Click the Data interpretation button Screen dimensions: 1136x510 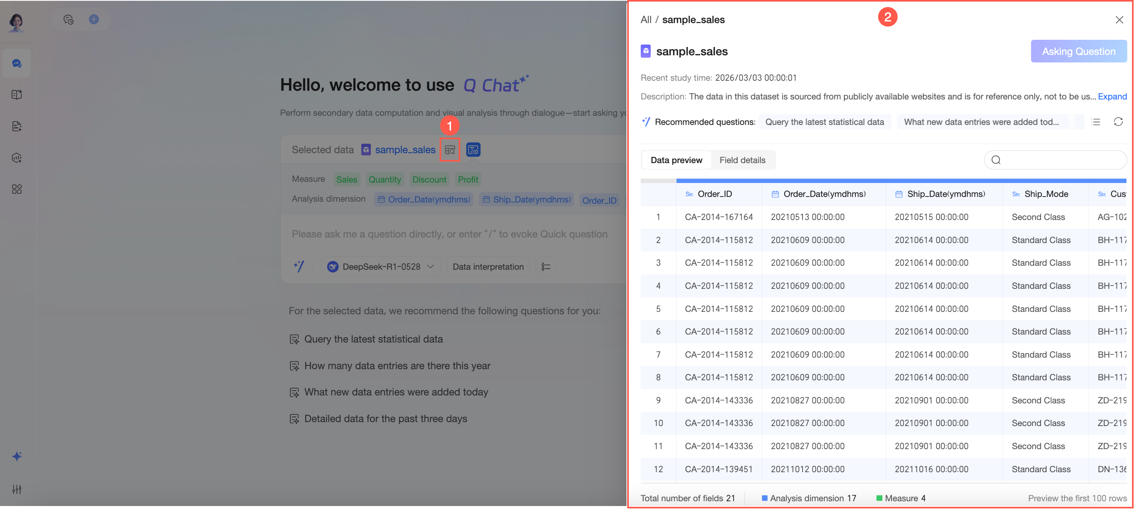[x=488, y=267]
